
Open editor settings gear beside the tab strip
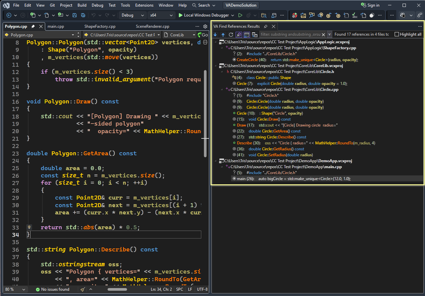205,26
